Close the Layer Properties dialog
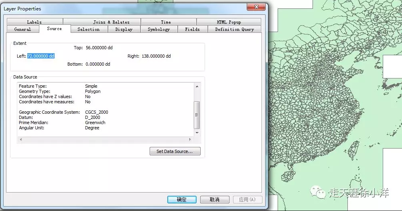402x211 pixels. 256,7
